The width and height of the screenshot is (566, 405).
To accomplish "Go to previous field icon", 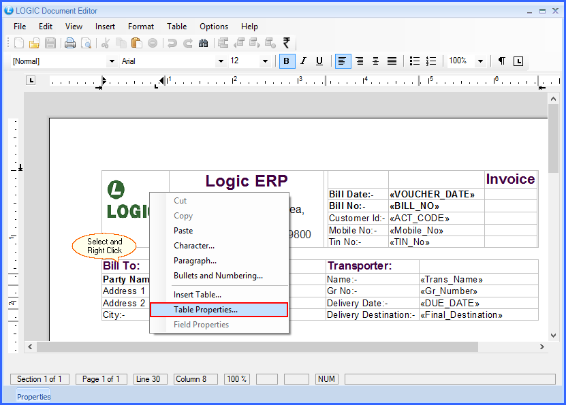I will click(239, 44).
